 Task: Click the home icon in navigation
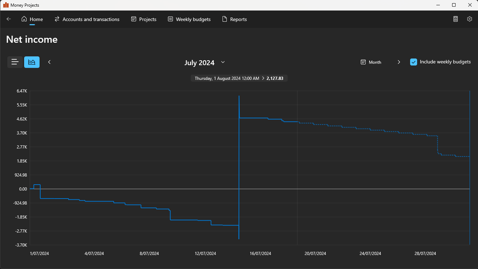click(24, 19)
